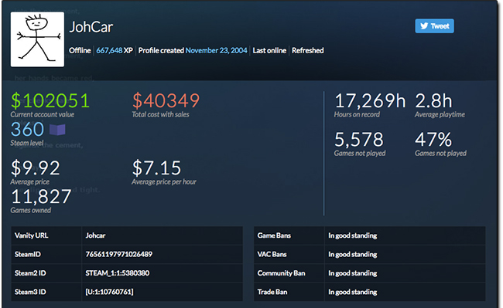This screenshot has width=503, height=308.
Task: Click the Last online label
Action: click(269, 50)
